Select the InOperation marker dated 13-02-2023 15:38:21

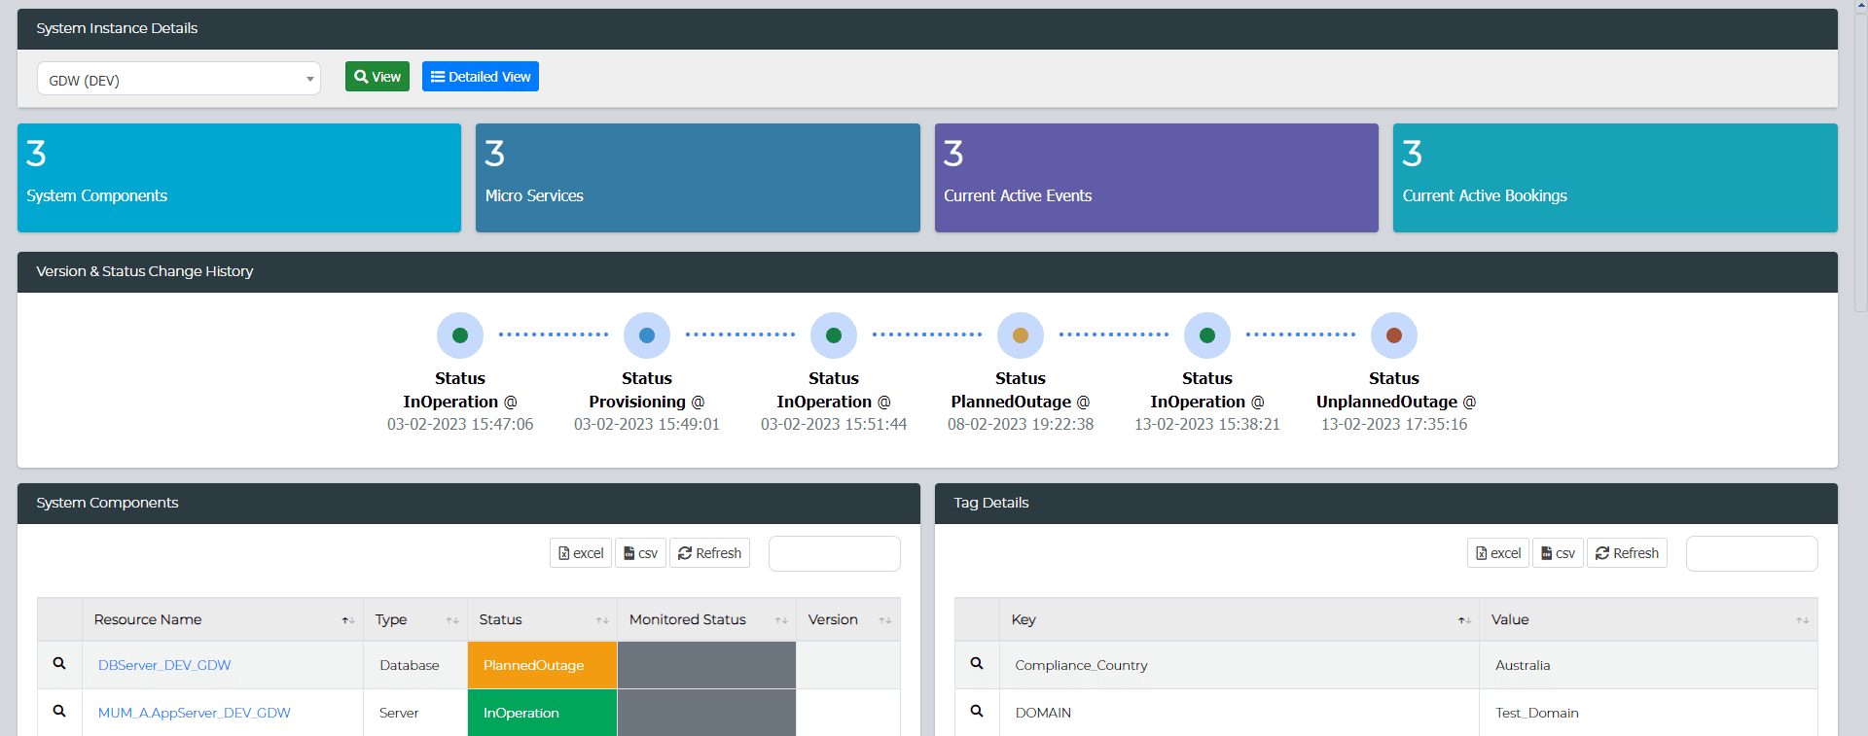1207,335
